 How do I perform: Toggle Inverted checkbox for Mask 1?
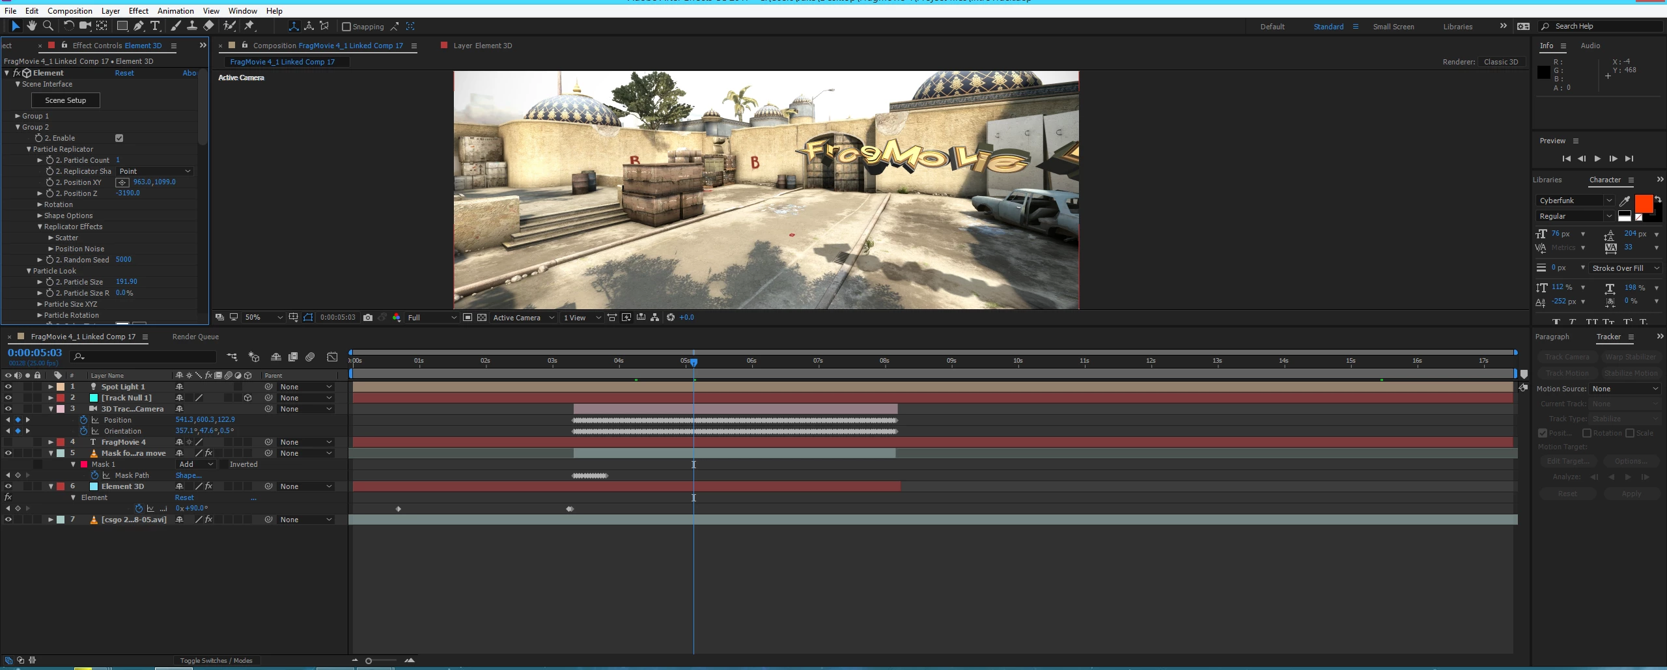pos(224,465)
